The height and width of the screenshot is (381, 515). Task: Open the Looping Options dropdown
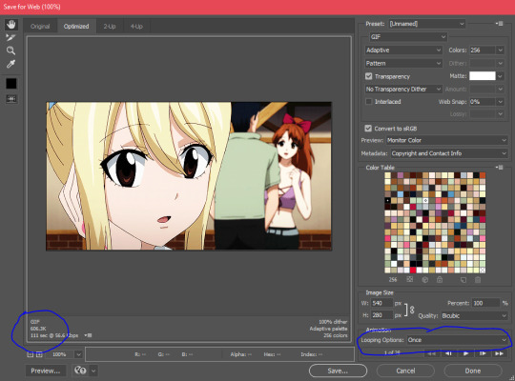pos(457,340)
